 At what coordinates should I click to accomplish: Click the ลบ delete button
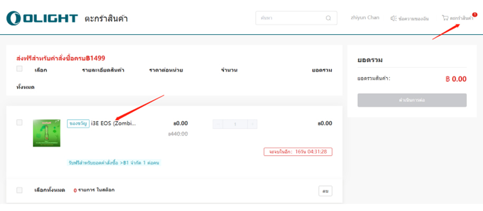pos(325,190)
